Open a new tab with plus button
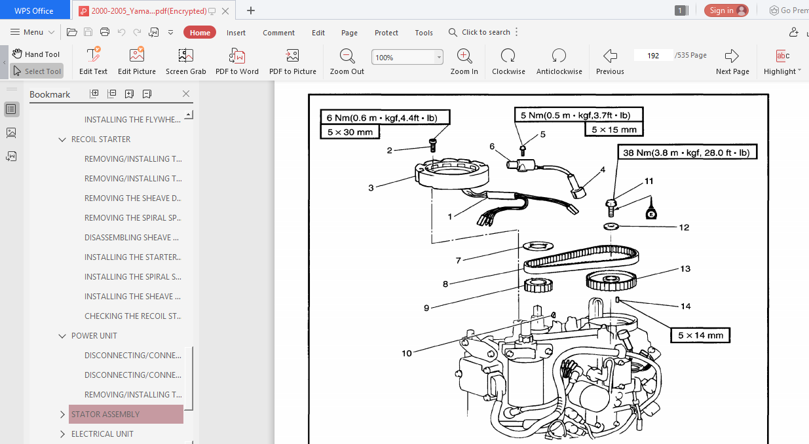809x444 pixels. [251, 10]
